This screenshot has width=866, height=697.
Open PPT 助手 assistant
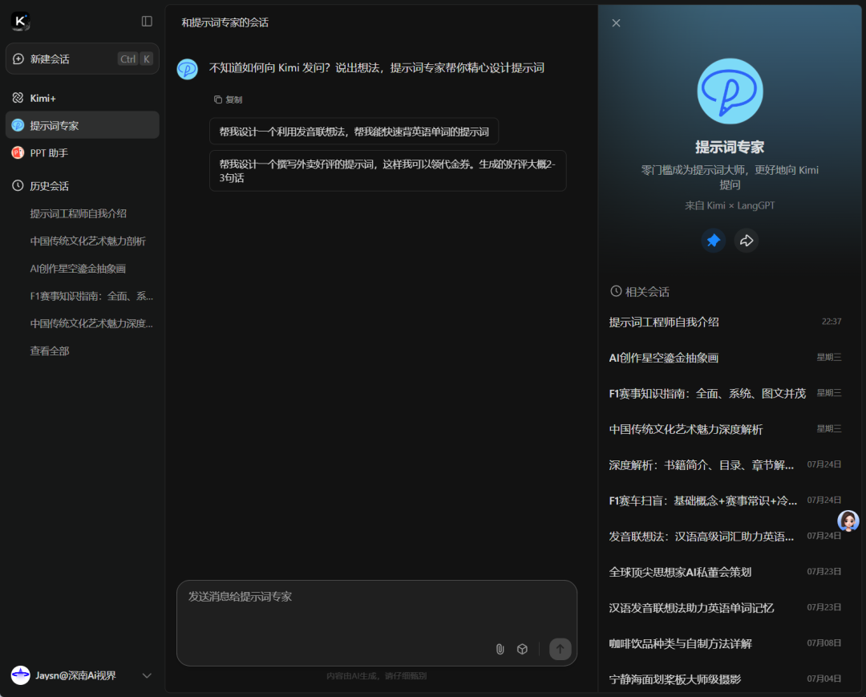(x=49, y=152)
